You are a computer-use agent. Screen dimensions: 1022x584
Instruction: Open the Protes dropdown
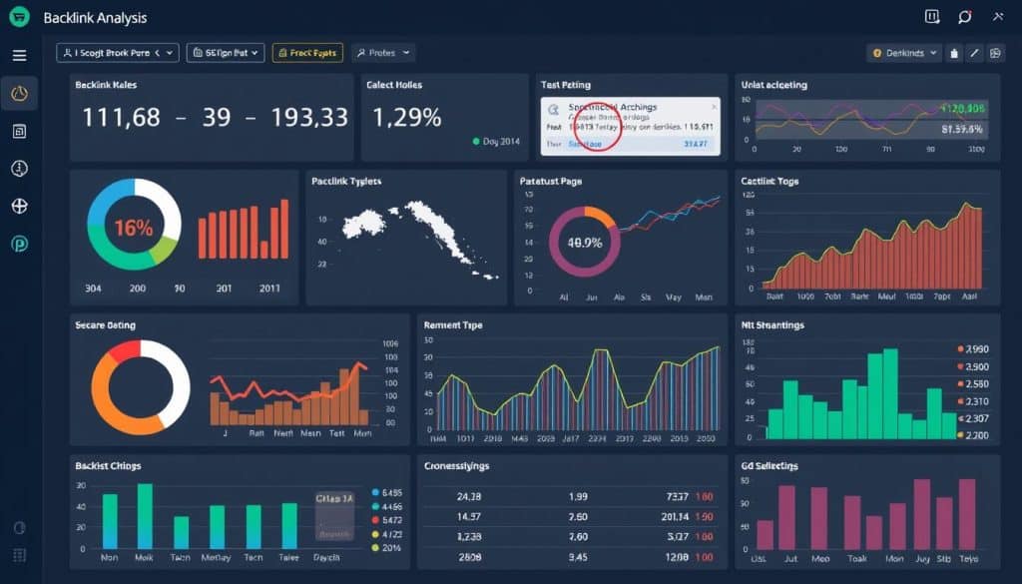[383, 53]
